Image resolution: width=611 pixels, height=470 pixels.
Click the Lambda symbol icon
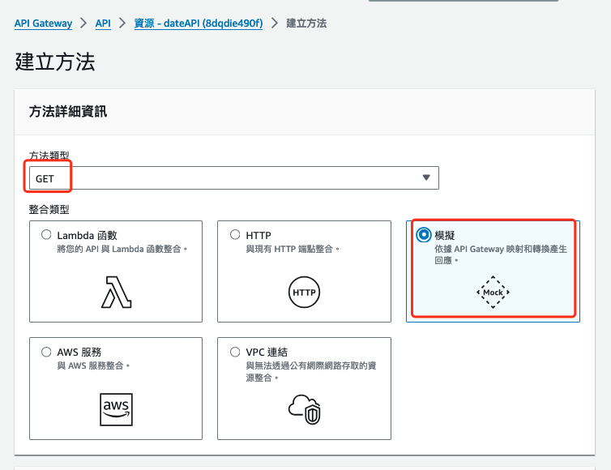[116, 293]
